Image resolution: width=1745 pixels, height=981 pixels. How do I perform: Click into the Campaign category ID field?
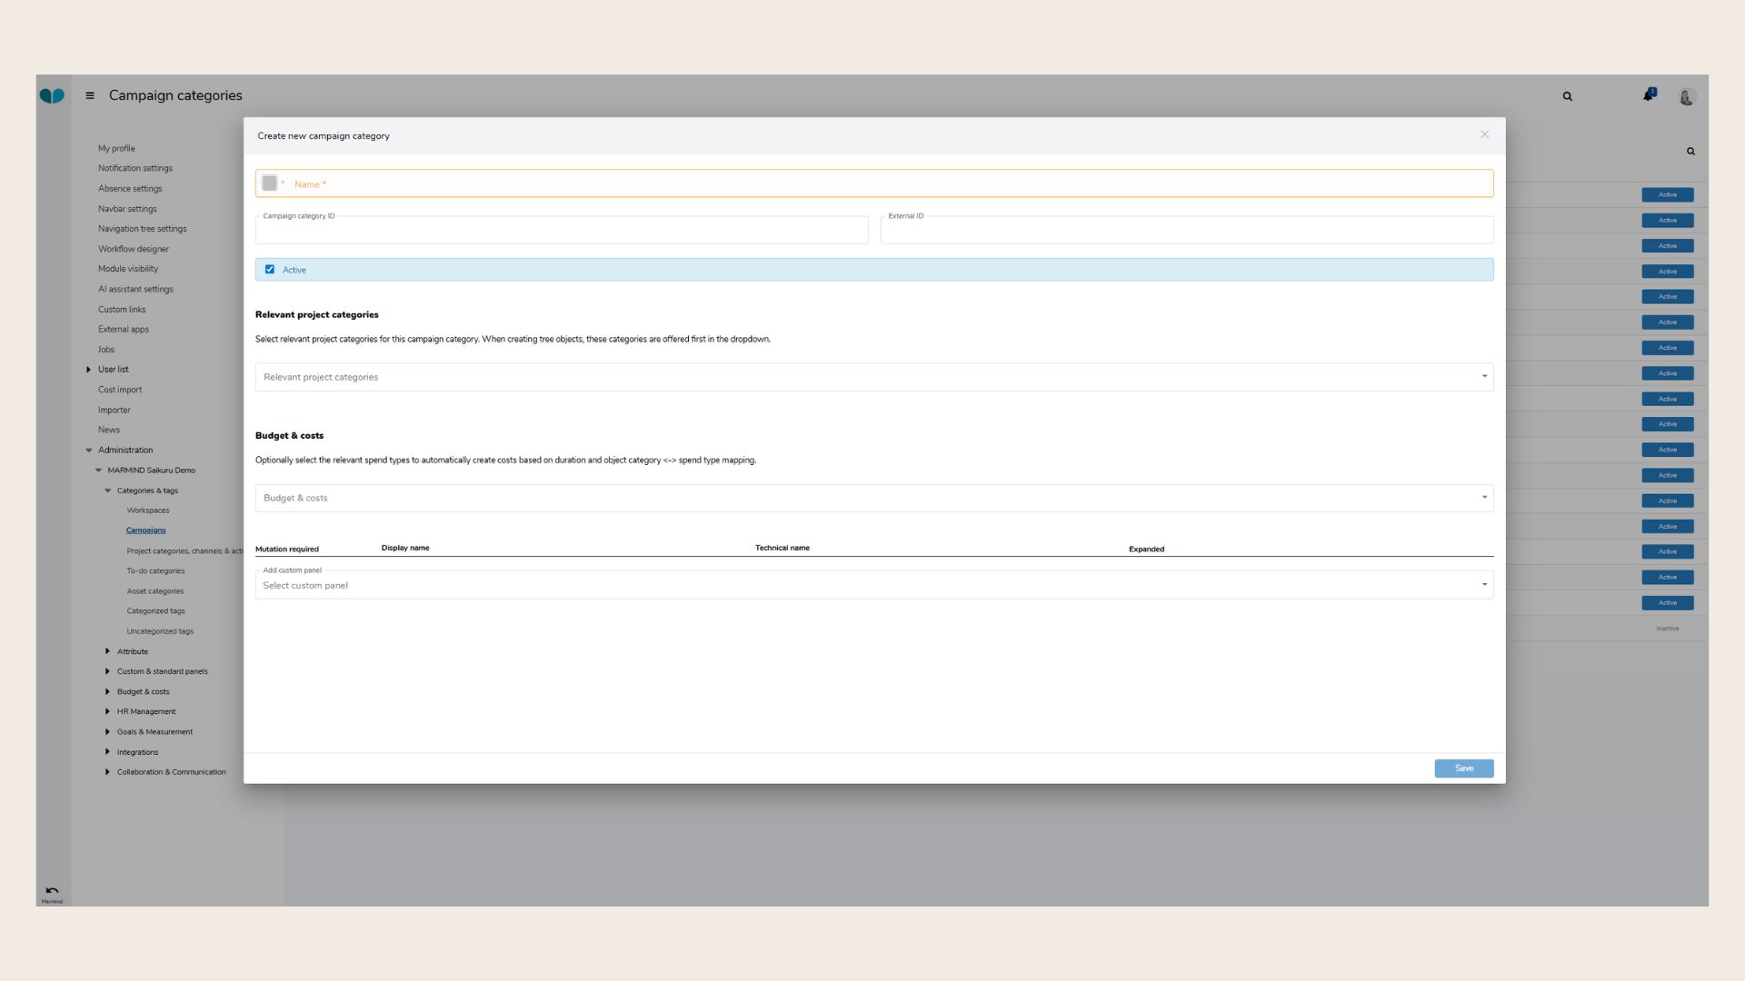561,232
